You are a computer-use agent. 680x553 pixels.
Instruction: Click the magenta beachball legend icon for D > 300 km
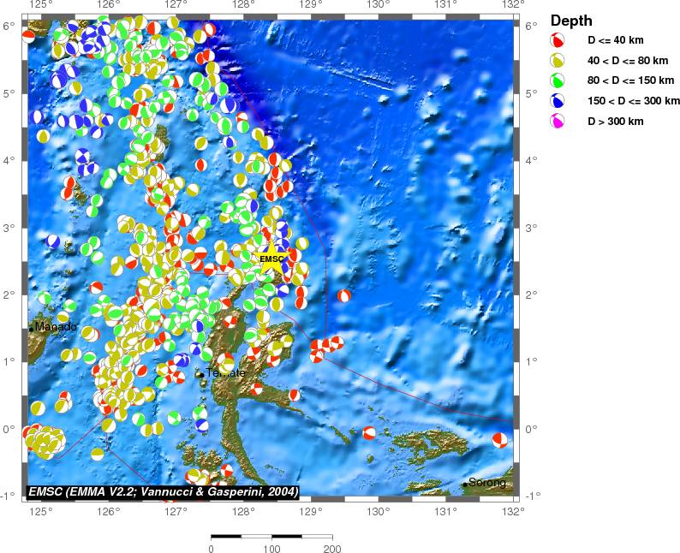(x=558, y=122)
